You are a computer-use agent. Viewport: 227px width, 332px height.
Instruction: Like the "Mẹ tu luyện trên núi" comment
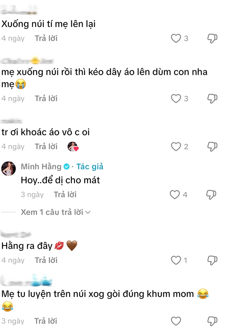pos(176,321)
